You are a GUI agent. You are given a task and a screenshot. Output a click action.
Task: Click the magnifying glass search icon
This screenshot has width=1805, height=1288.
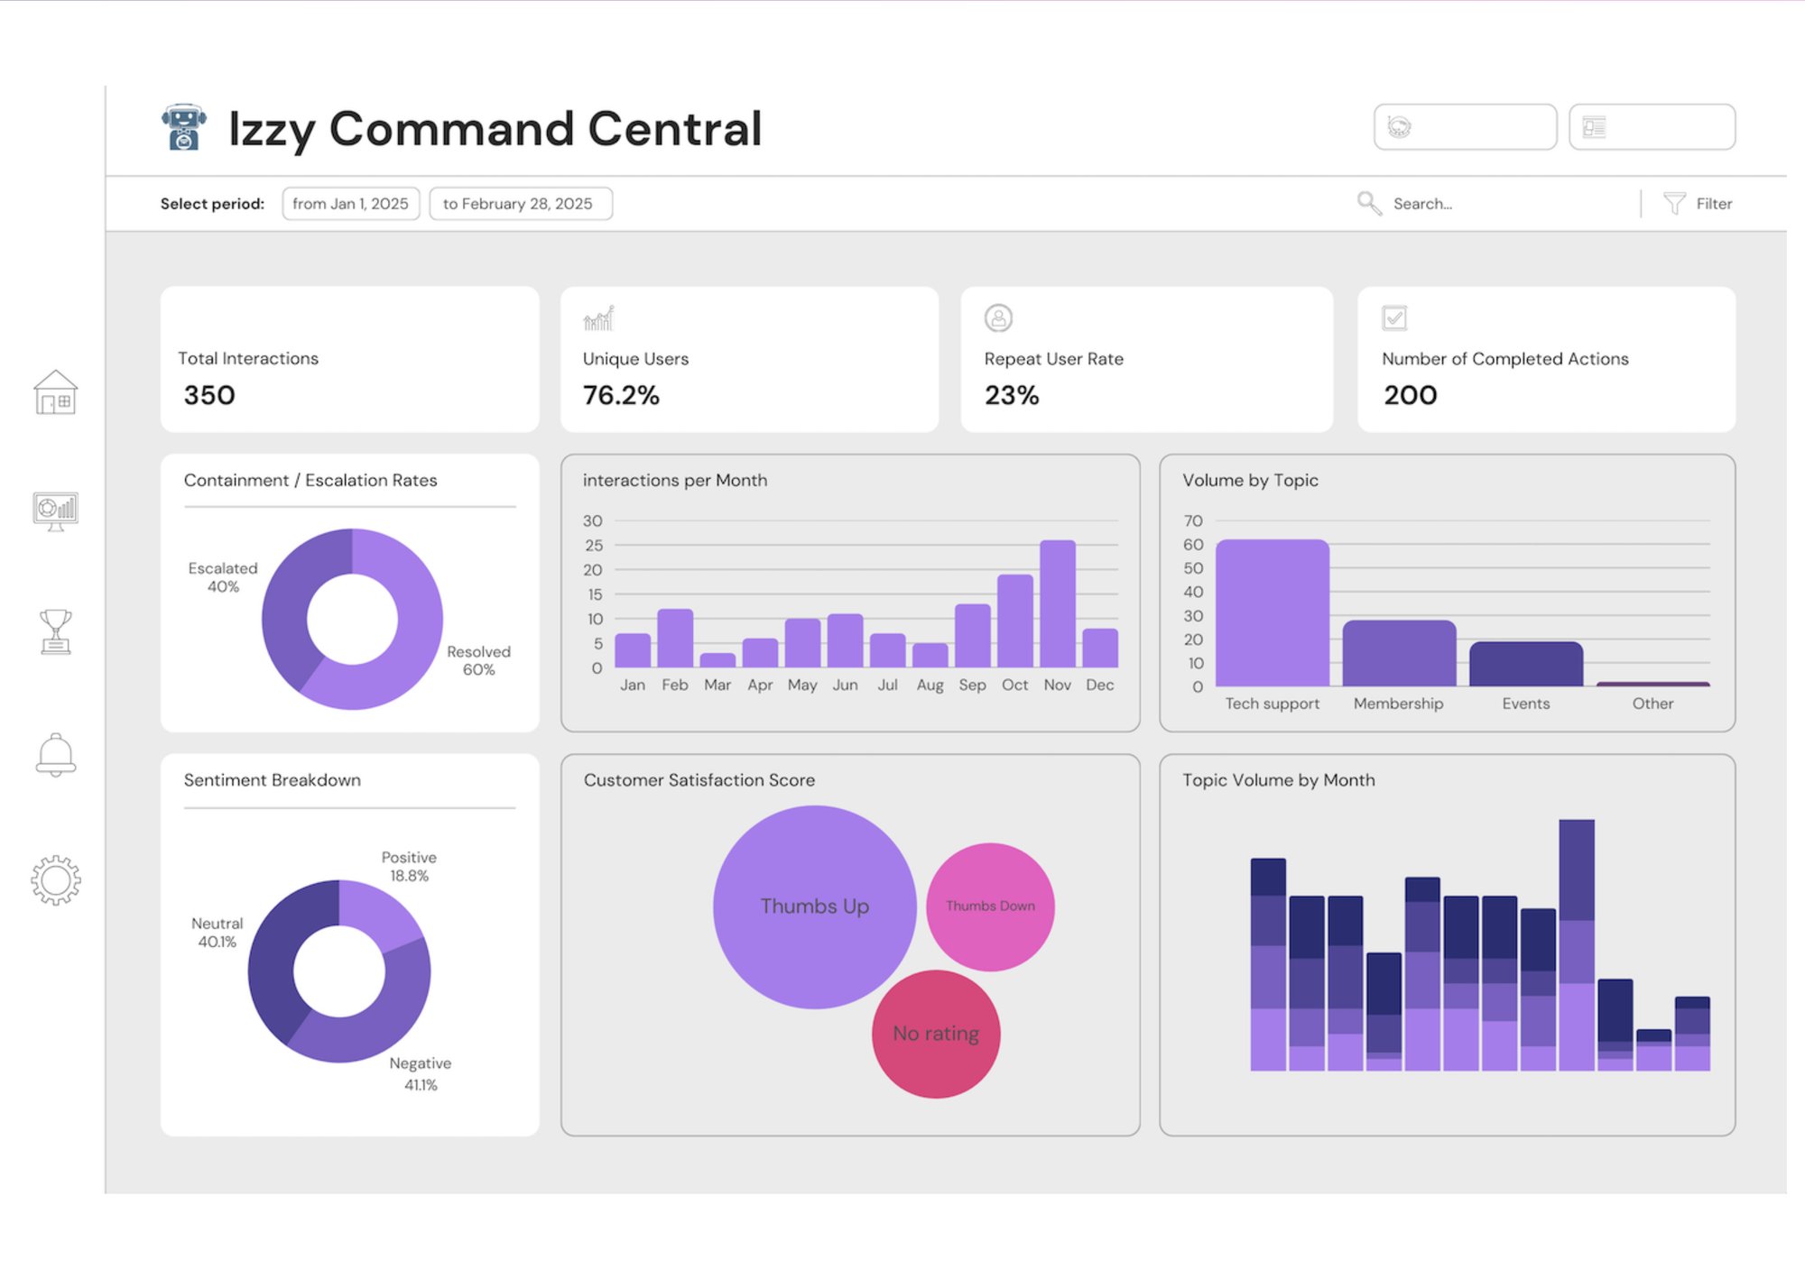pos(1367,204)
